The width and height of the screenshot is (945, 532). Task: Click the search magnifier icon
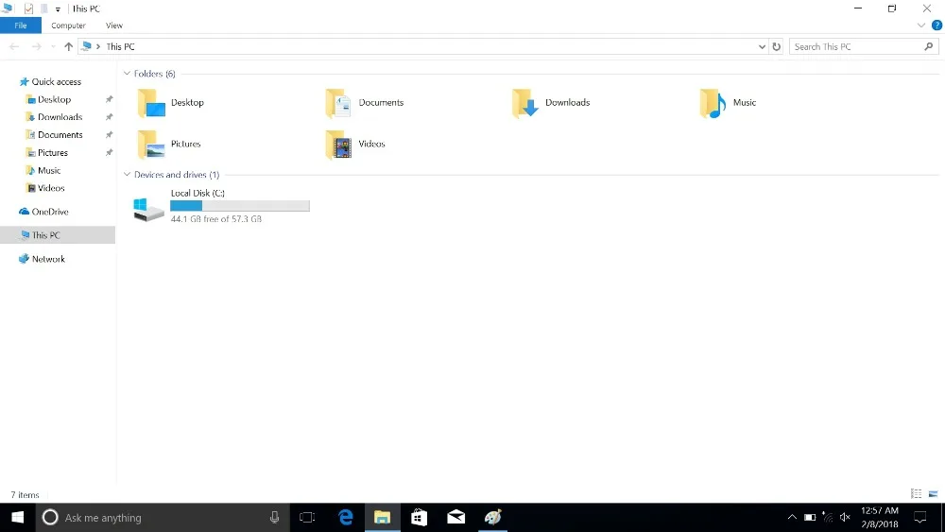click(929, 46)
